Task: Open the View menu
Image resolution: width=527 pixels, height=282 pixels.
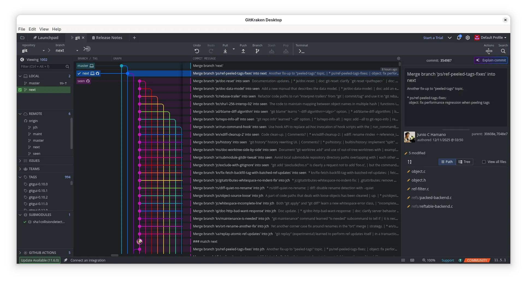Action: (44, 29)
